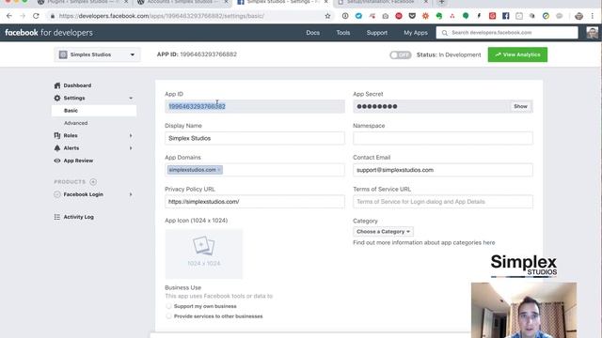Expand the Facebook Login submenu arrow
Screen dimensions: 602x338
click(x=131, y=194)
